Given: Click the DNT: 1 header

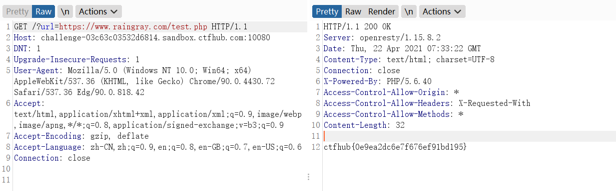Looking at the screenshot, I should click(27, 49).
